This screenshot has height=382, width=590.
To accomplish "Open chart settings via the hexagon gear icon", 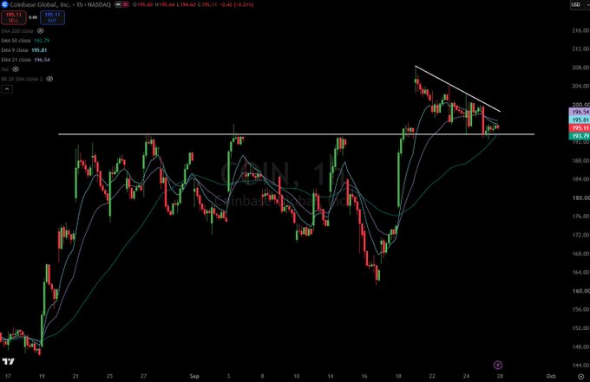I will 580,376.
